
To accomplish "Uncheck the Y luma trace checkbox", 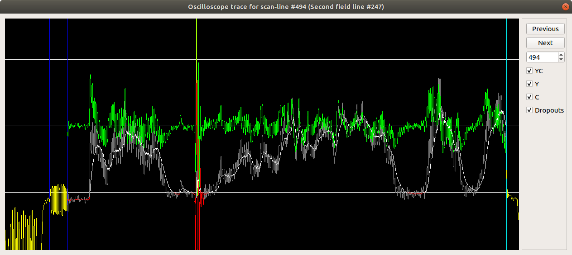I will tap(529, 84).
